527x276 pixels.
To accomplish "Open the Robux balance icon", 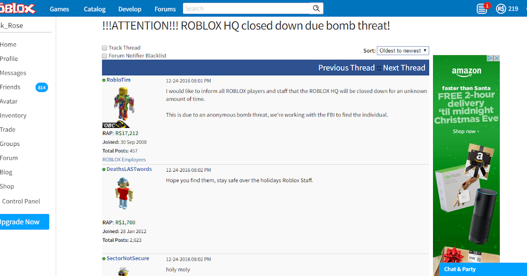I will [x=501, y=8].
